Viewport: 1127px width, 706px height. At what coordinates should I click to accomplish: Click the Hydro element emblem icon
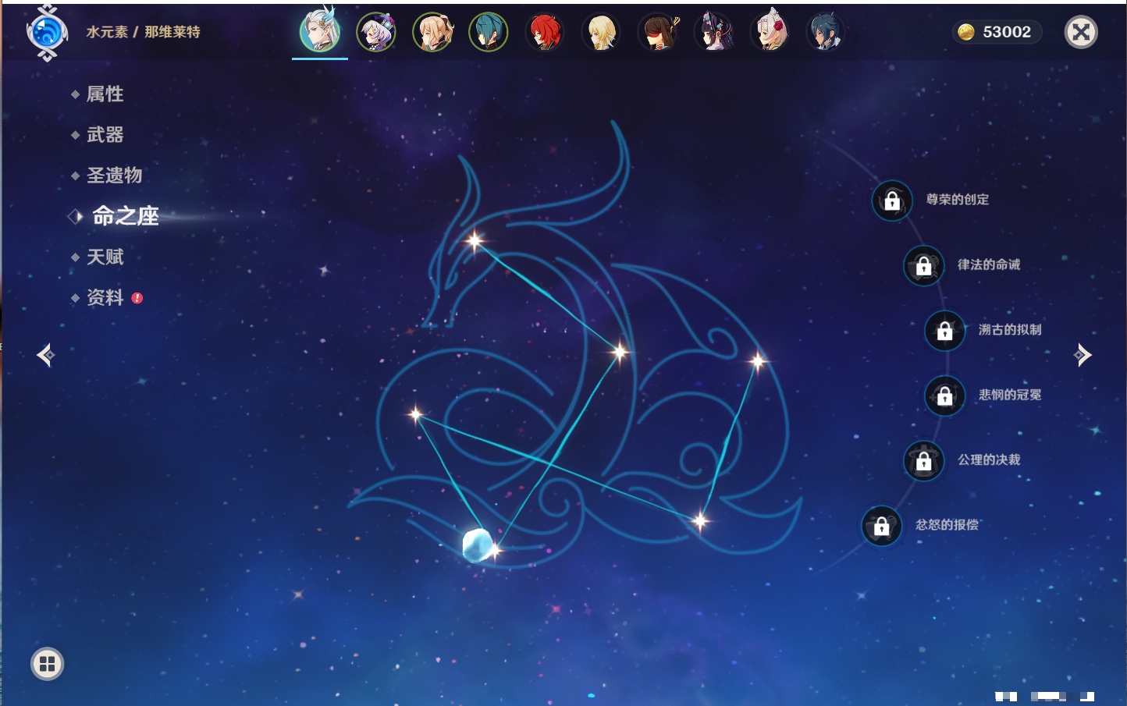(47, 33)
